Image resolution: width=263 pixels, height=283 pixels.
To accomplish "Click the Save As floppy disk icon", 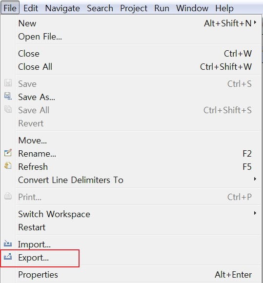I will [x=8, y=96].
